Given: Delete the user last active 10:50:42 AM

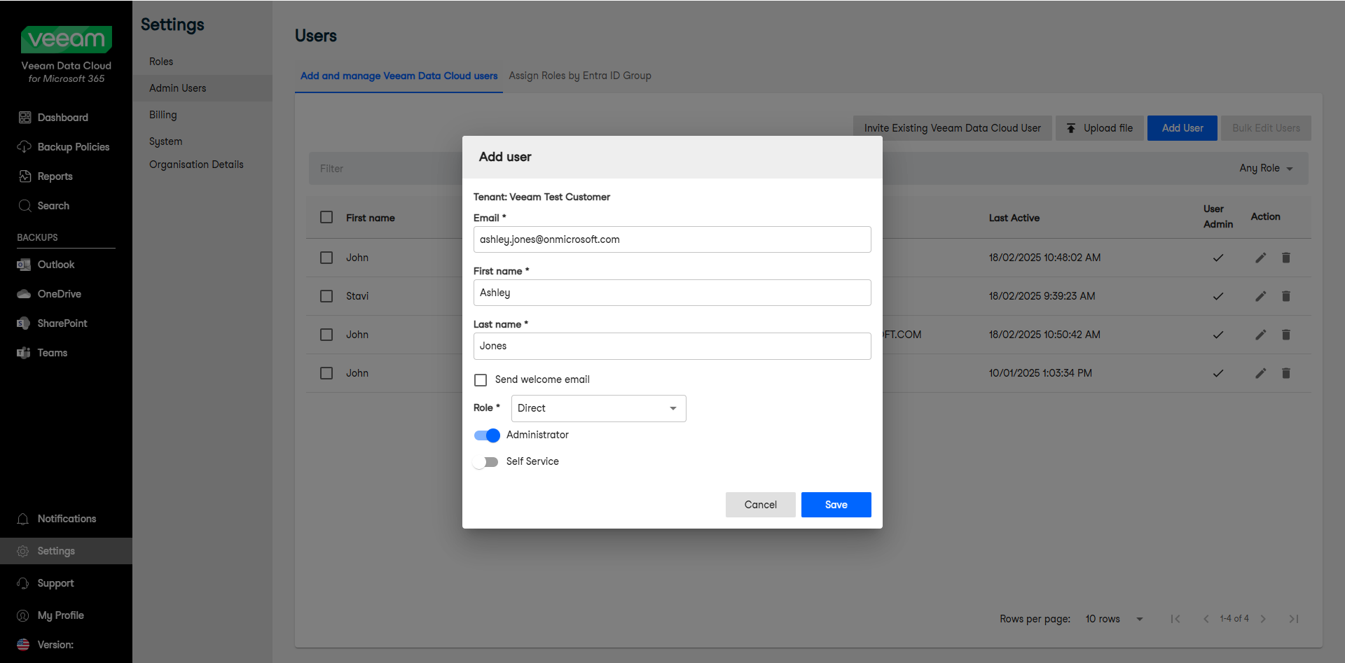Looking at the screenshot, I should [x=1286, y=335].
